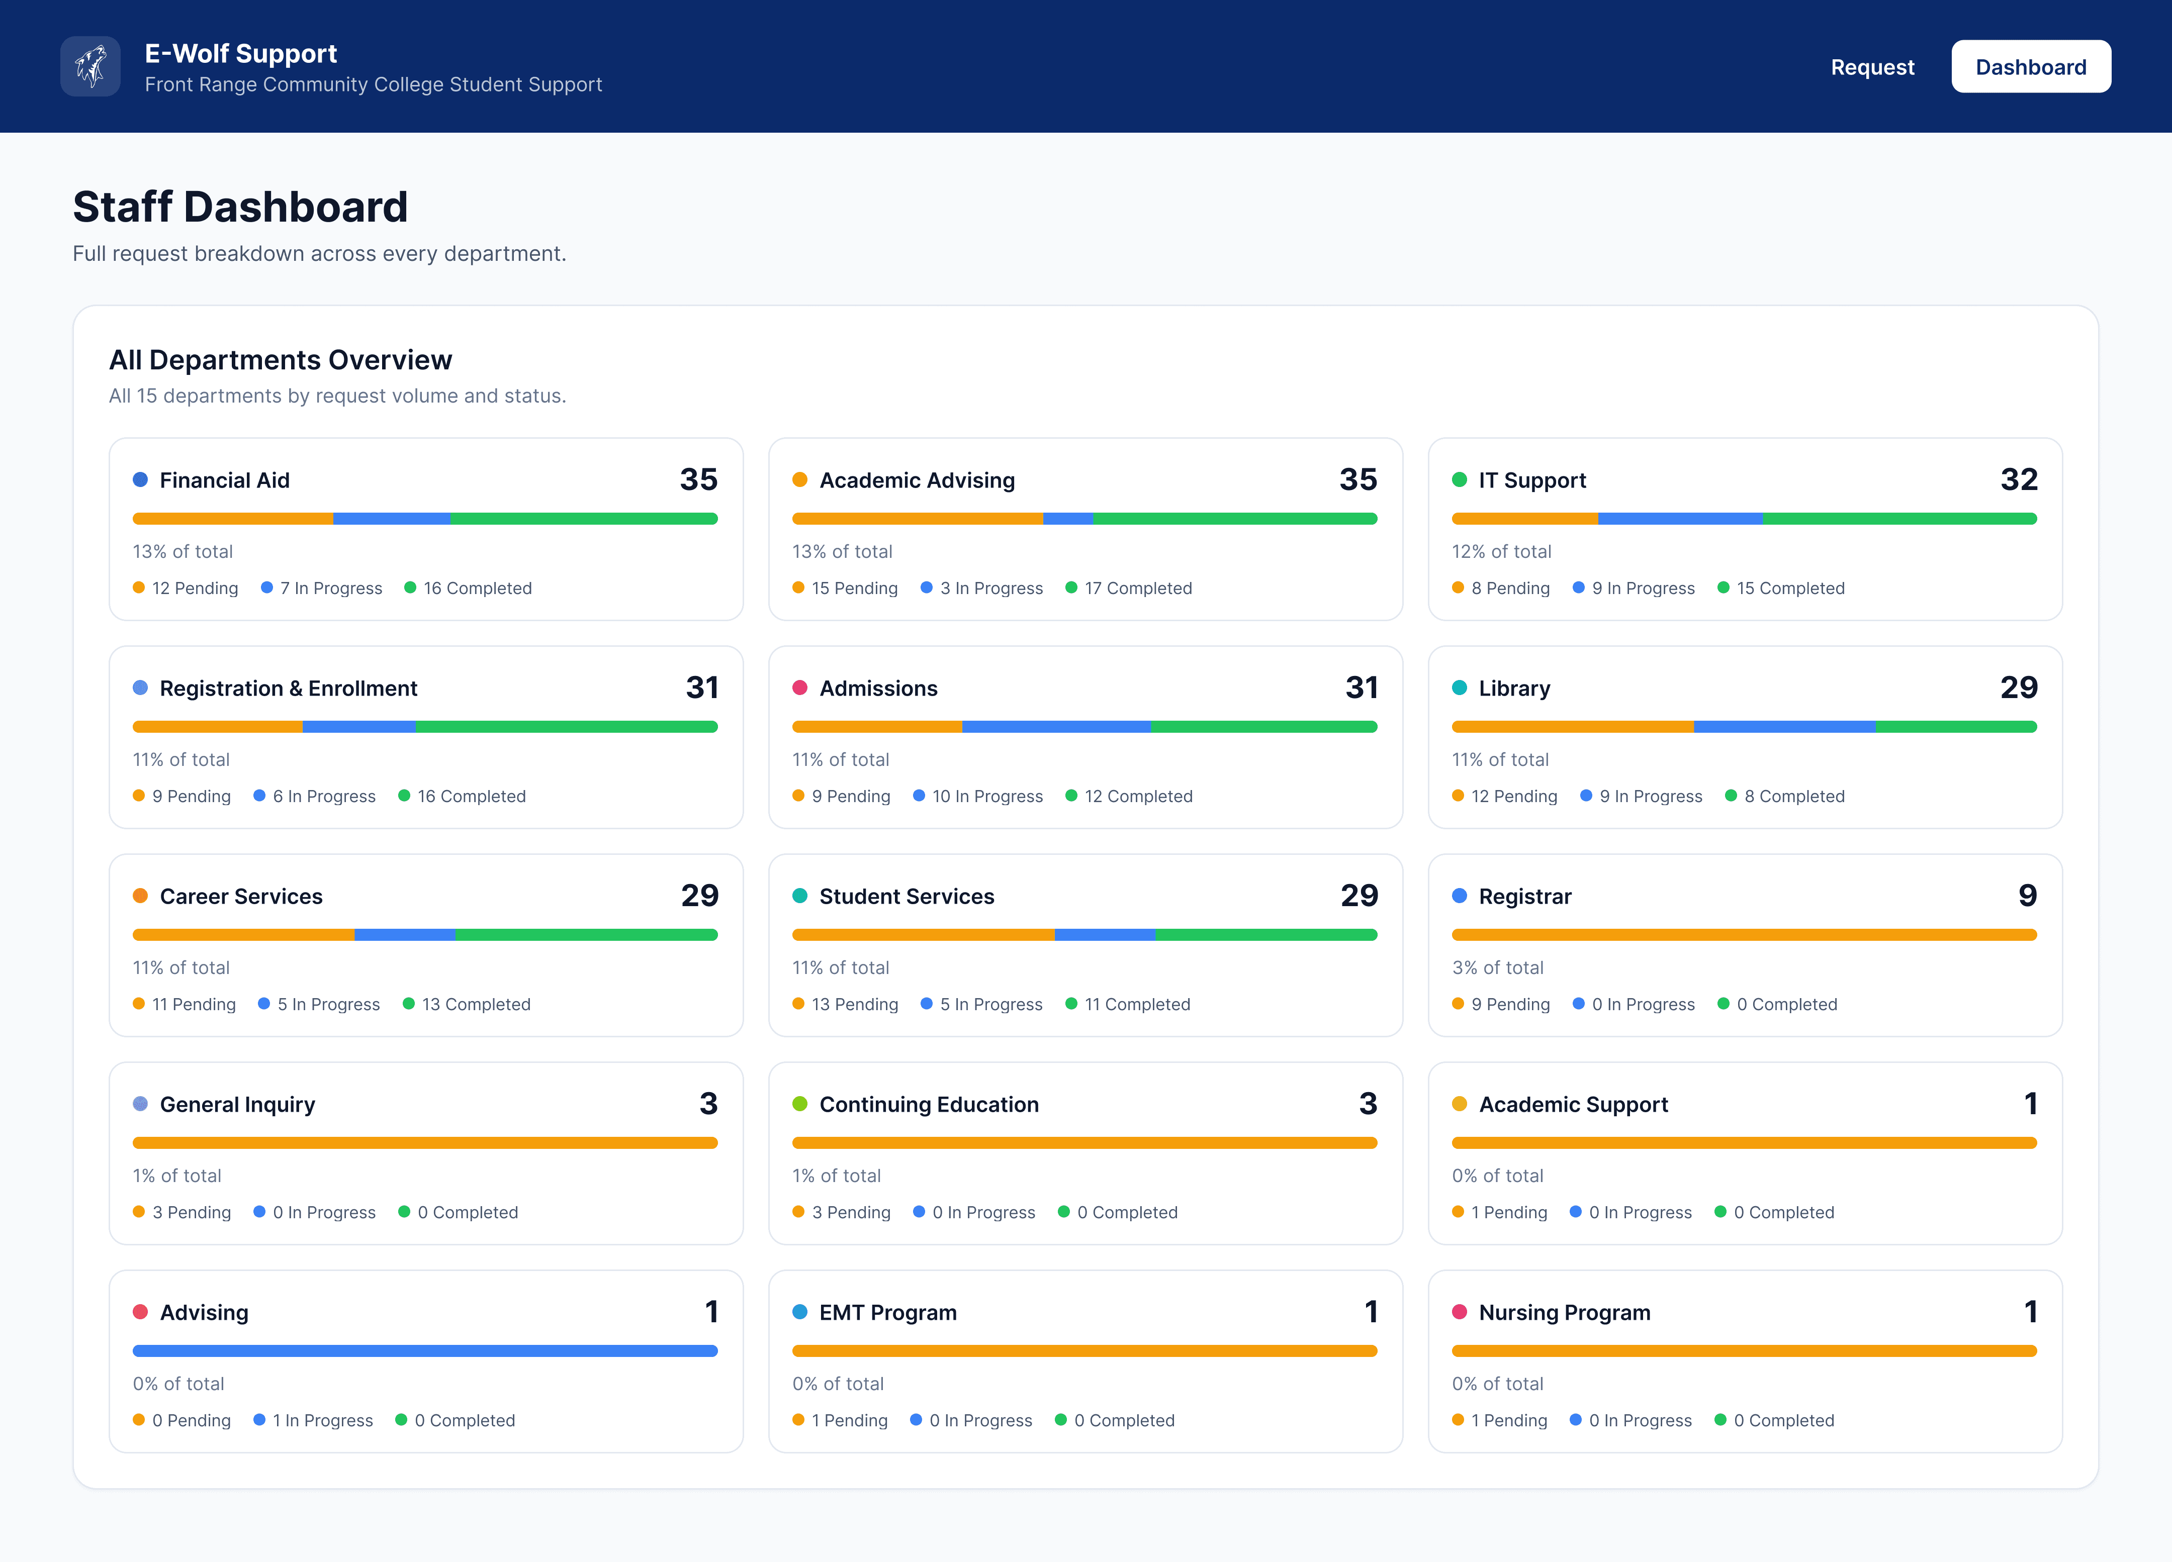This screenshot has width=2172, height=1562.
Task: Click the teal dot beside Student Services
Action: 799,896
